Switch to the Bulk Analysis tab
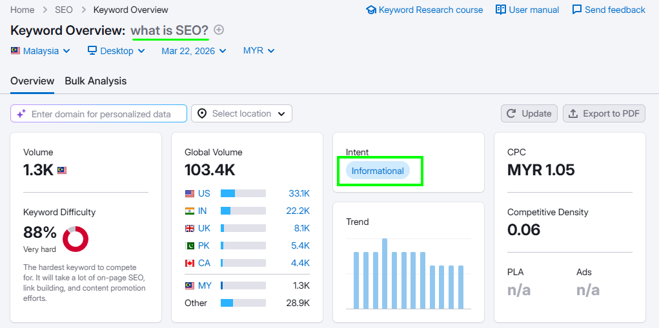 pyautogui.click(x=96, y=81)
